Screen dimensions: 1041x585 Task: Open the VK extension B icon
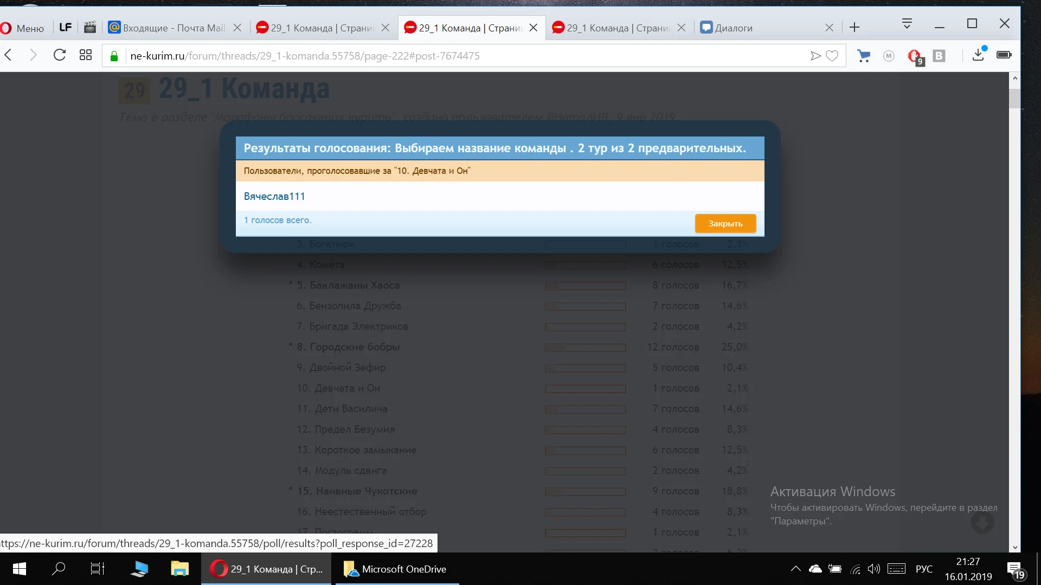point(939,56)
